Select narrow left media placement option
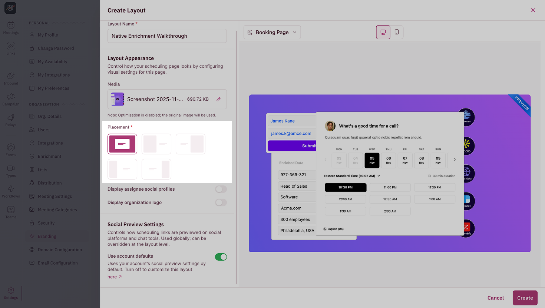The width and height of the screenshot is (545, 308). coord(122,169)
